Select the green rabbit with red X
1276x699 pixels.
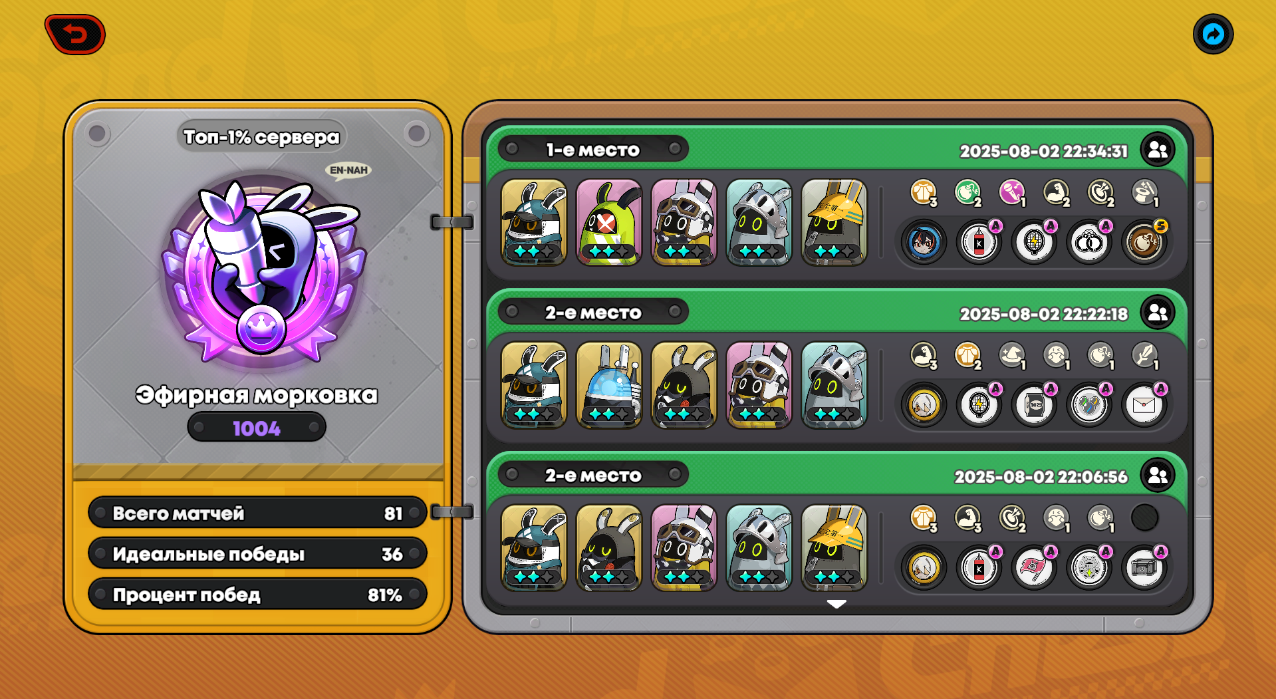[608, 222]
